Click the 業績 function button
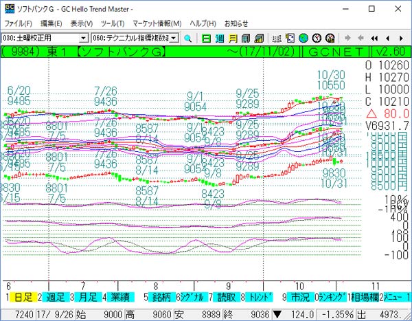Image resolution: width=412 pixels, height=321 pixels. point(120,297)
